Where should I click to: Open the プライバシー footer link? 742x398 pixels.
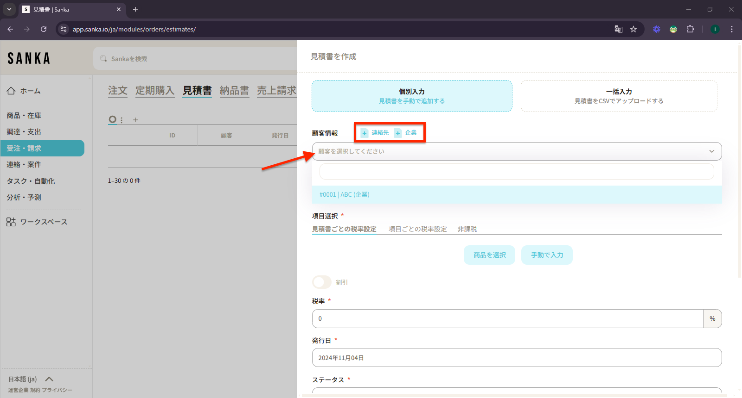57,390
